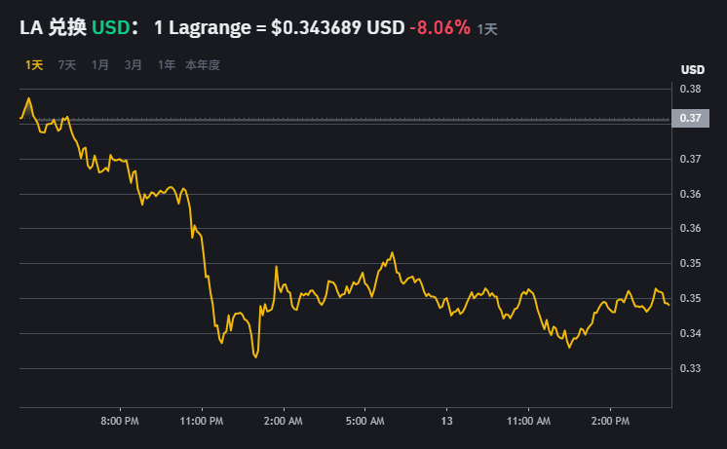Screen dimensions: 727x449
Task: Click the -8.06% price change value
Action: pyautogui.click(x=440, y=28)
